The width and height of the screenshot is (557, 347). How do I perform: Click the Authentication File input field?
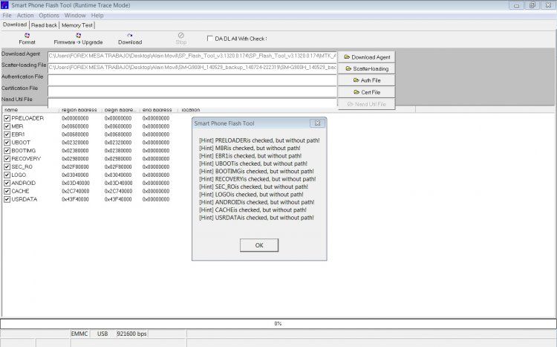coord(192,80)
